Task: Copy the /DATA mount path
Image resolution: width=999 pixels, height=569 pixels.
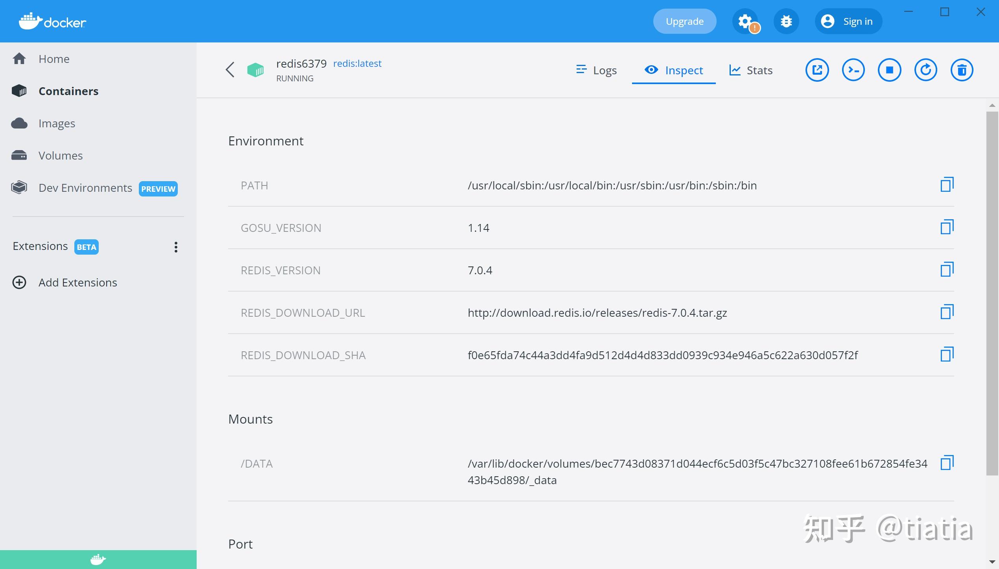Action: click(x=948, y=463)
